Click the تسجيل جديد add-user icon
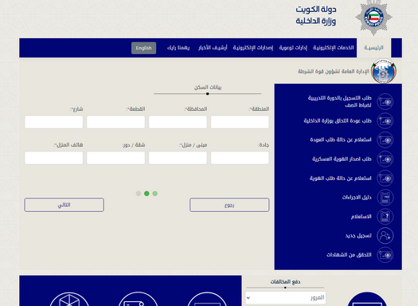 point(385,236)
